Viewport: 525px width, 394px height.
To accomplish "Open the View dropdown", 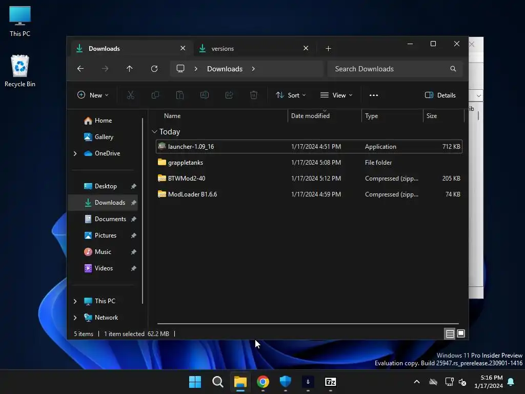I will coord(336,95).
